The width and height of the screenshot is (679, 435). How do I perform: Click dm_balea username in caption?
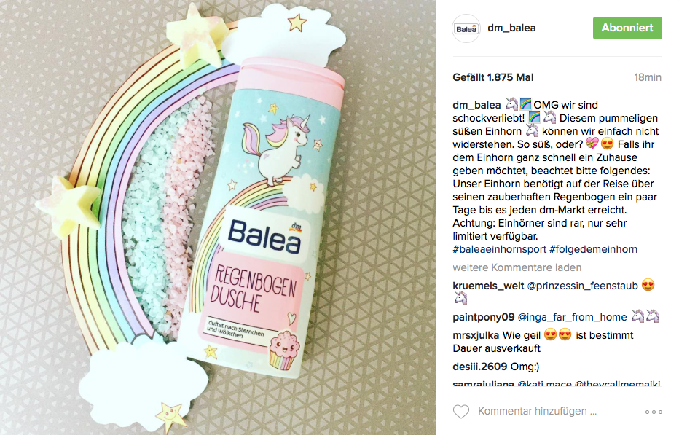click(476, 105)
